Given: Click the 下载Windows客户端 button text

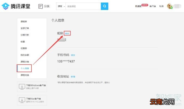Looking at the screenshot, I should click(36, 85).
